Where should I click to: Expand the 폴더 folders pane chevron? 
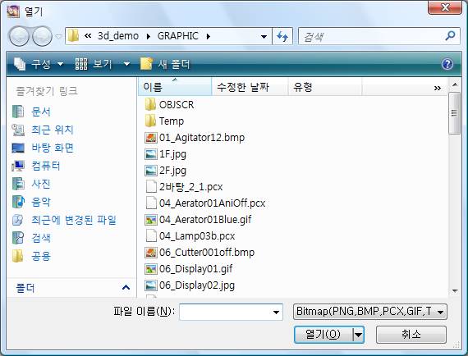tap(126, 287)
